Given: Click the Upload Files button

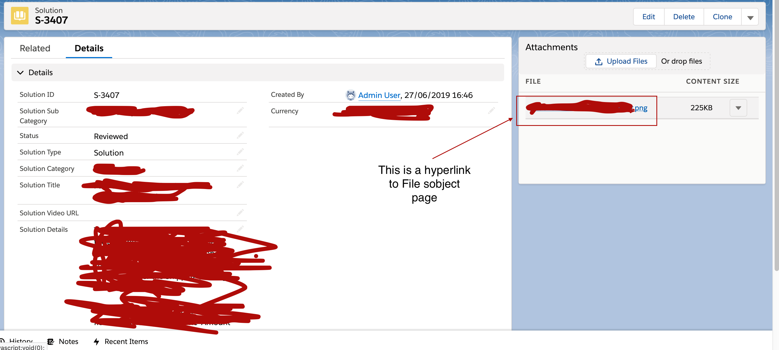Looking at the screenshot, I should [x=621, y=61].
